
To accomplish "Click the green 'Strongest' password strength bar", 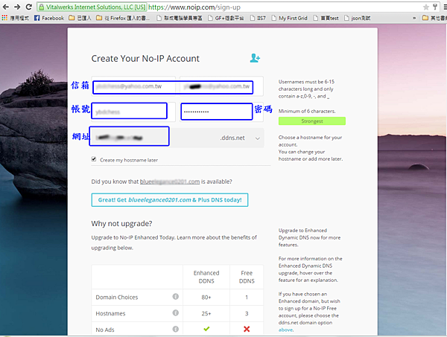I will pyautogui.click(x=312, y=121).
